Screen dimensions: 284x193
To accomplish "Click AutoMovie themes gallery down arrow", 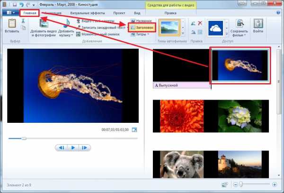I will 183,28.
